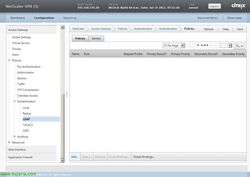
Task: Collapse the Policies tree node
Action: point(9,60)
